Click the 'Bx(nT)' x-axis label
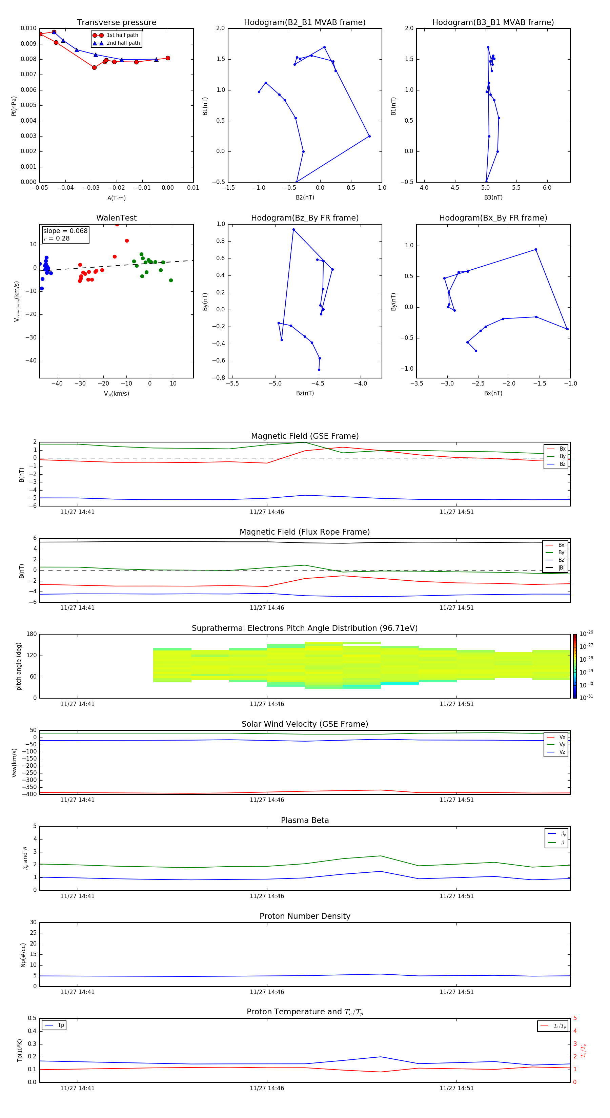 [493, 393]
